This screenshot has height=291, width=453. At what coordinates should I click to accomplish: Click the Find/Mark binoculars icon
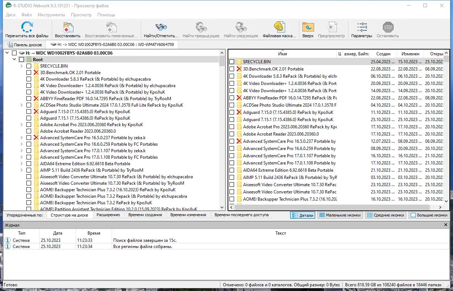coord(161,27)
